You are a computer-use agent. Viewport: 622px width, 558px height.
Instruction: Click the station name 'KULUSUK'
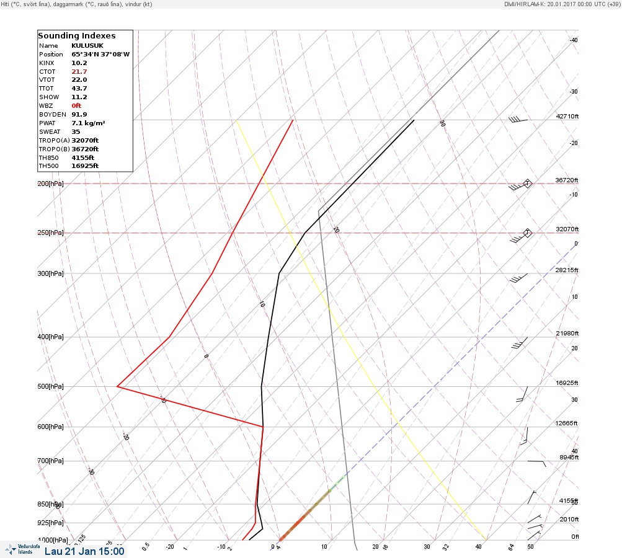[87, 46]
